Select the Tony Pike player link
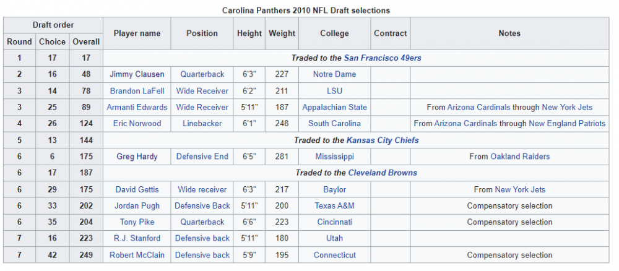Image resolution: width=619 pixels, height=271 pixels. pos(137,222)
